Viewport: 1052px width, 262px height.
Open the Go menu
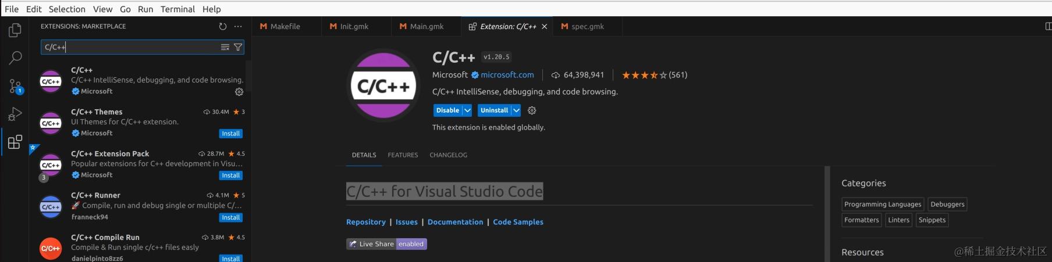click(x=125, y=9)
